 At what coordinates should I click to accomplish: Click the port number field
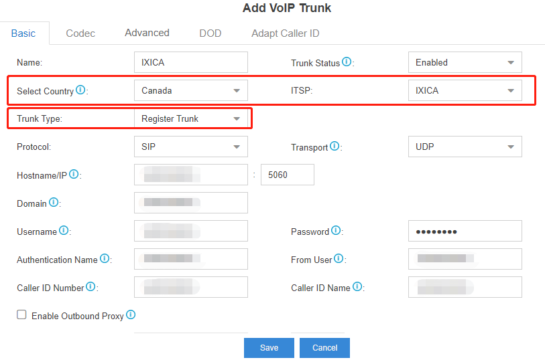click(287, 175)
